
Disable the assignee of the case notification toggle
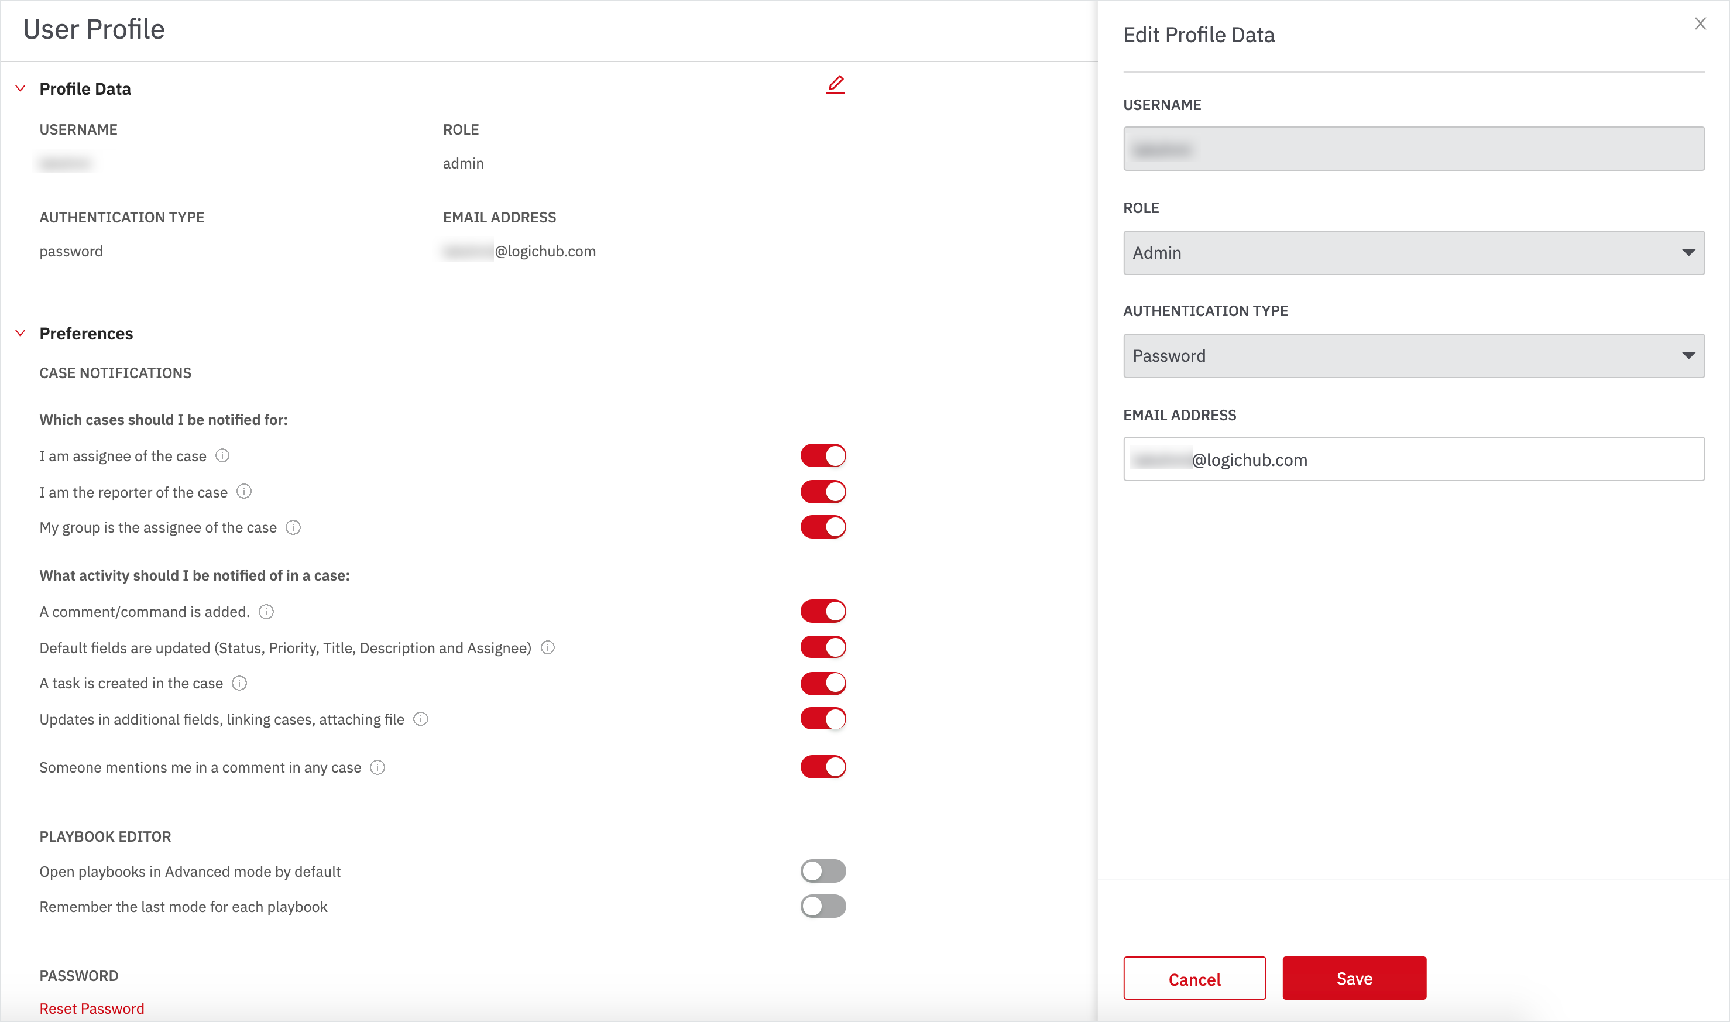pos(823,456)
